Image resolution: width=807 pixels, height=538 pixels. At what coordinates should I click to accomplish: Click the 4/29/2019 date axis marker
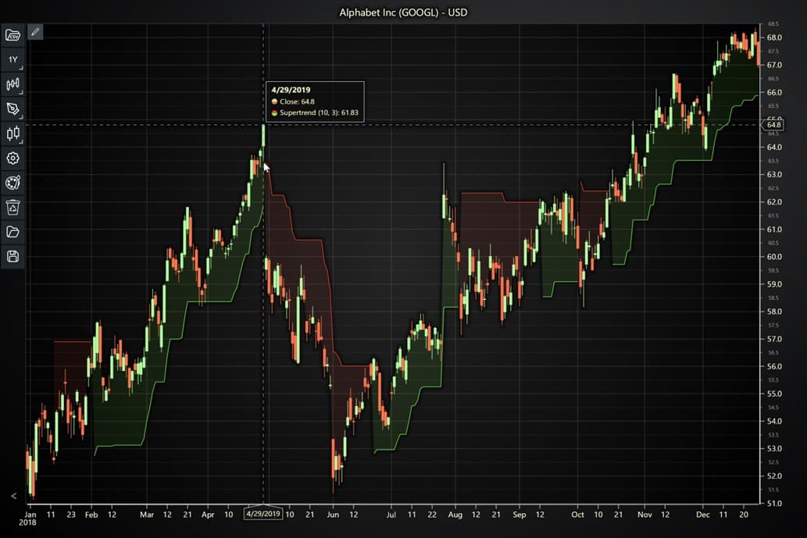[x=263, y=515]
